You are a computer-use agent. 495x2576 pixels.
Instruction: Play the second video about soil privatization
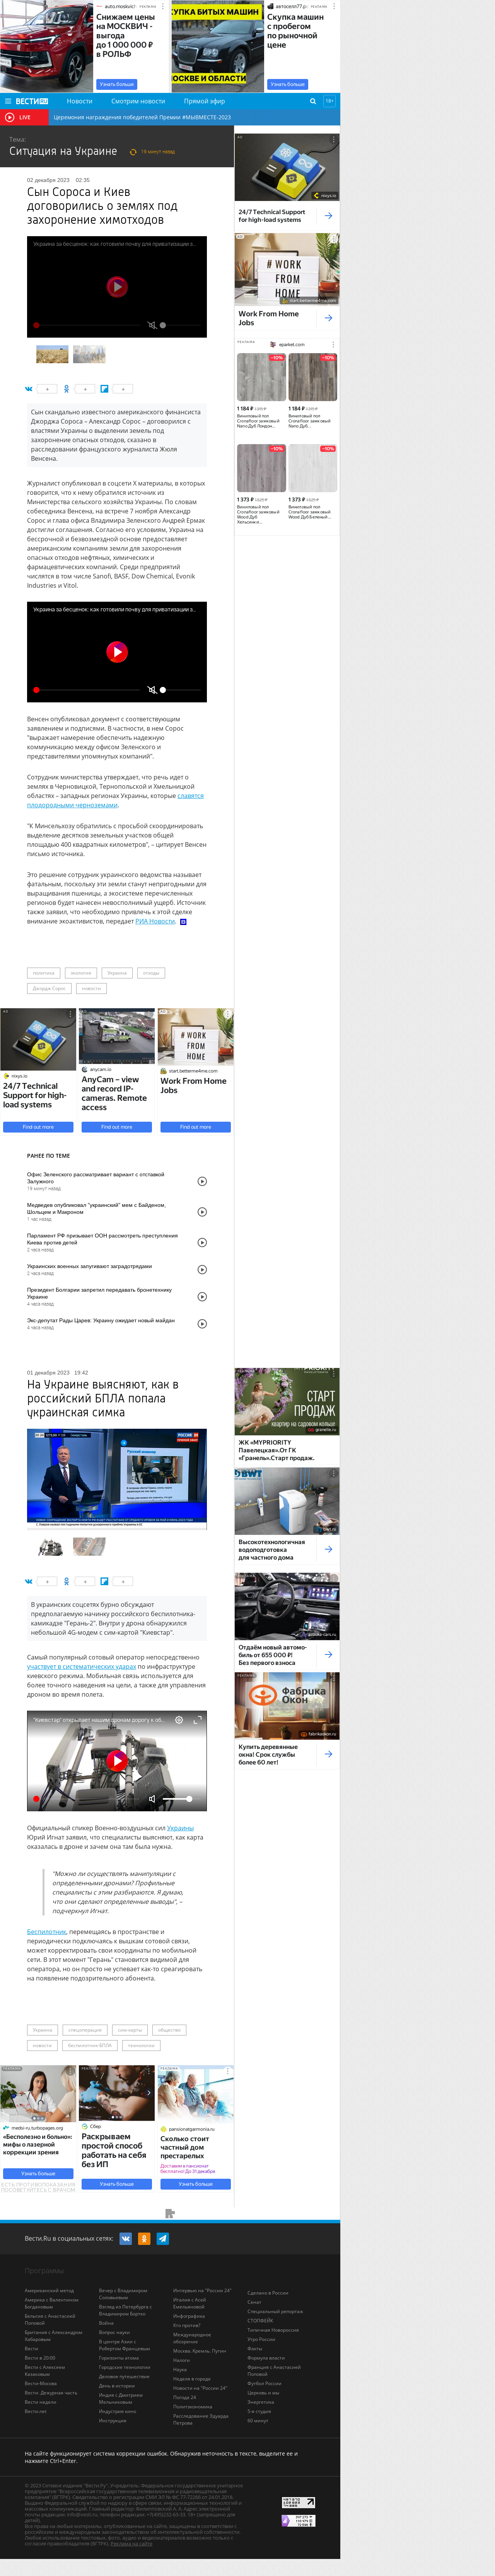click(117, 652)
